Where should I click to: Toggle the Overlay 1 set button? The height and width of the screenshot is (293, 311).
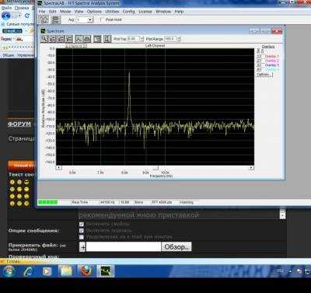pos(259,56)
